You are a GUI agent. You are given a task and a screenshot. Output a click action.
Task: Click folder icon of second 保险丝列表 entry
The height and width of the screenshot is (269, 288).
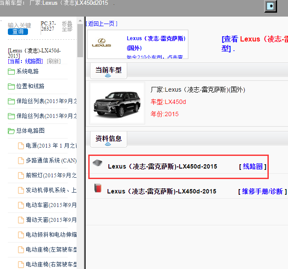point(11,116)
